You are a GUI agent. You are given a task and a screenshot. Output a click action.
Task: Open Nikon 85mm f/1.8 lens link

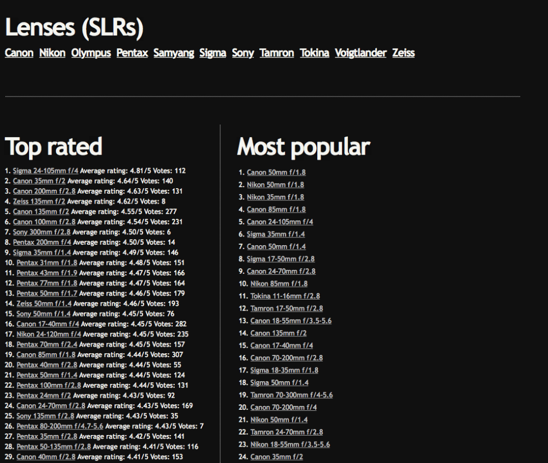point(279,284)
